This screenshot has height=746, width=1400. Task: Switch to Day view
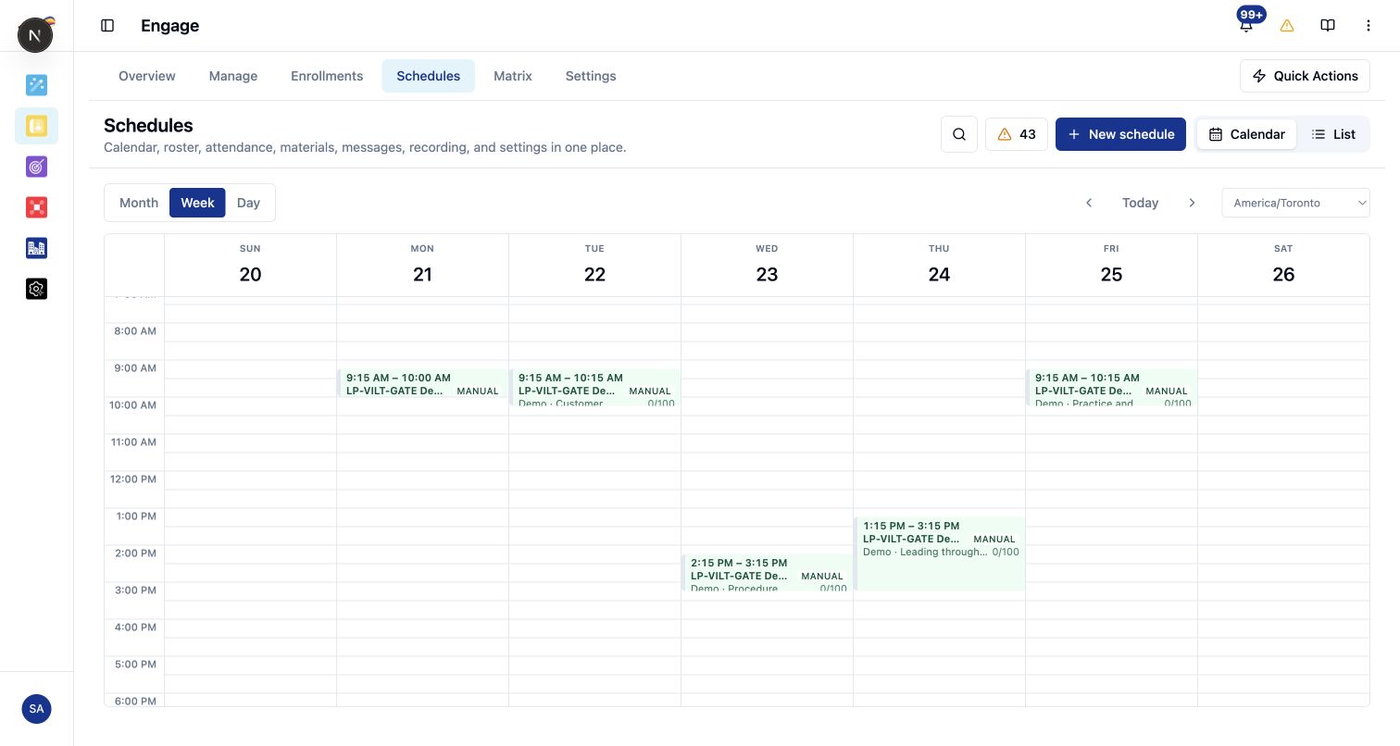pyautogui.click(x=248, y=203)
